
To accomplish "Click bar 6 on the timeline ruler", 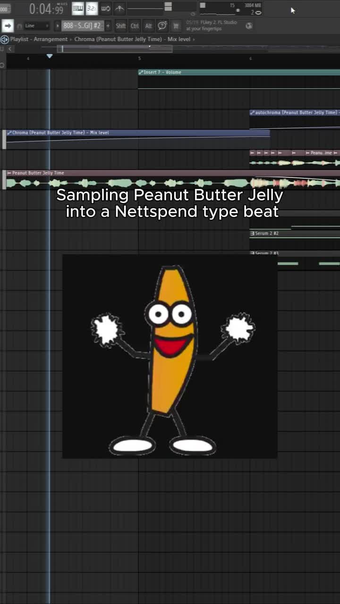I will click(x=250, y=58).
